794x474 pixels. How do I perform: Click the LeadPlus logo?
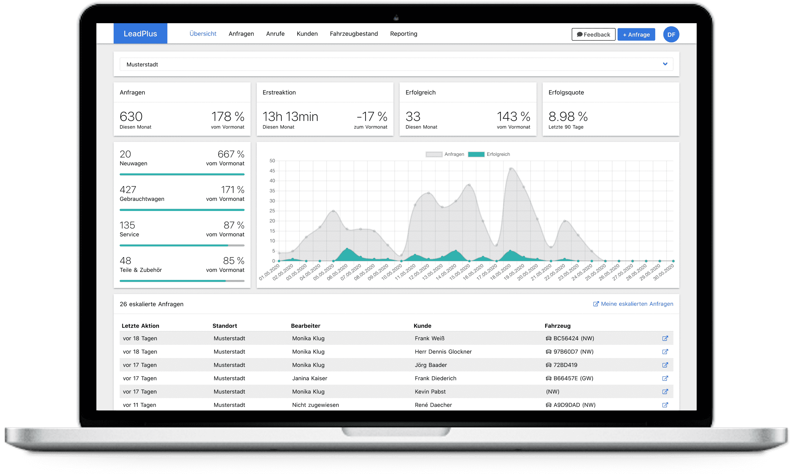click(140, 34)
